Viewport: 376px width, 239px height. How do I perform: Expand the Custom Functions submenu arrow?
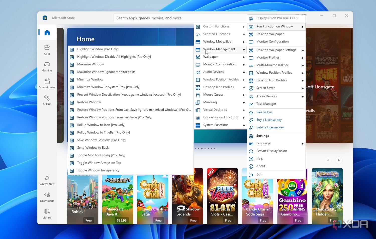tap(244, 27)
